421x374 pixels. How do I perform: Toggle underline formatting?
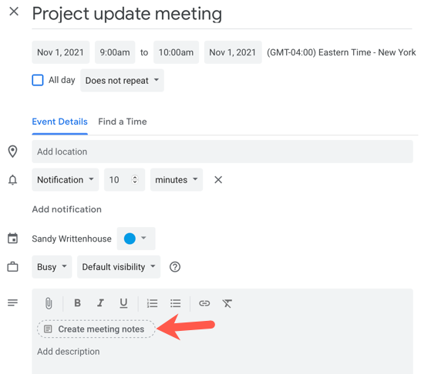tap(123, 303)
